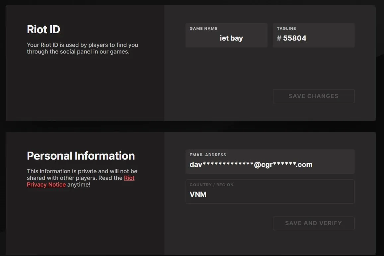Open the Country / Region field showing VNM
Screen dimensions: 384x256
pyautogui.click(x=270, y=192)
